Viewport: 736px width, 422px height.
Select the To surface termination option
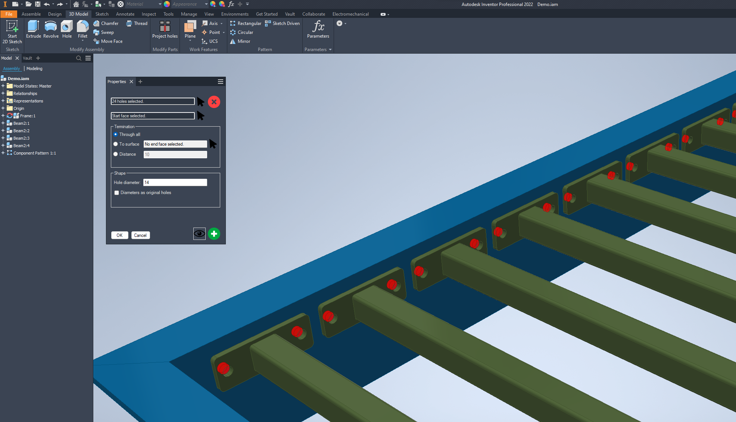[x=116, y=144]
